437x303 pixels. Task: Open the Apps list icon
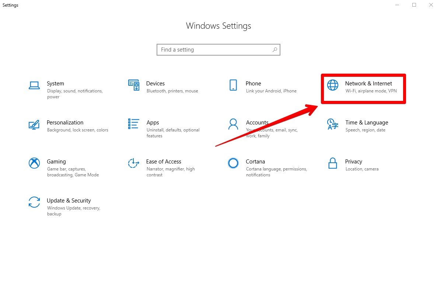pyautogui.click(x=133, y=124)
